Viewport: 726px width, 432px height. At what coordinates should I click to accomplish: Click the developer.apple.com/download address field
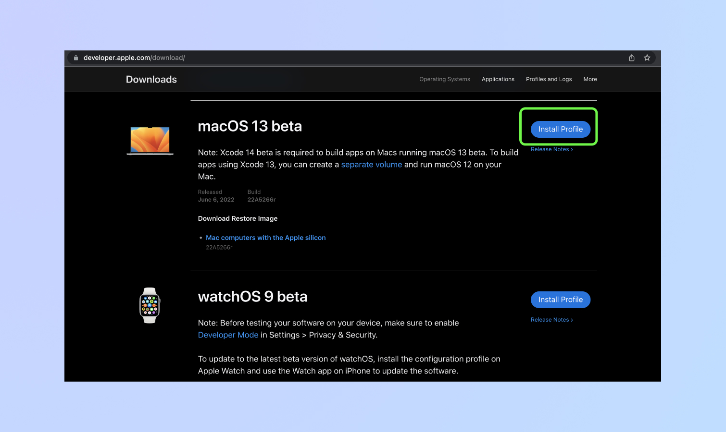(363, 58)
